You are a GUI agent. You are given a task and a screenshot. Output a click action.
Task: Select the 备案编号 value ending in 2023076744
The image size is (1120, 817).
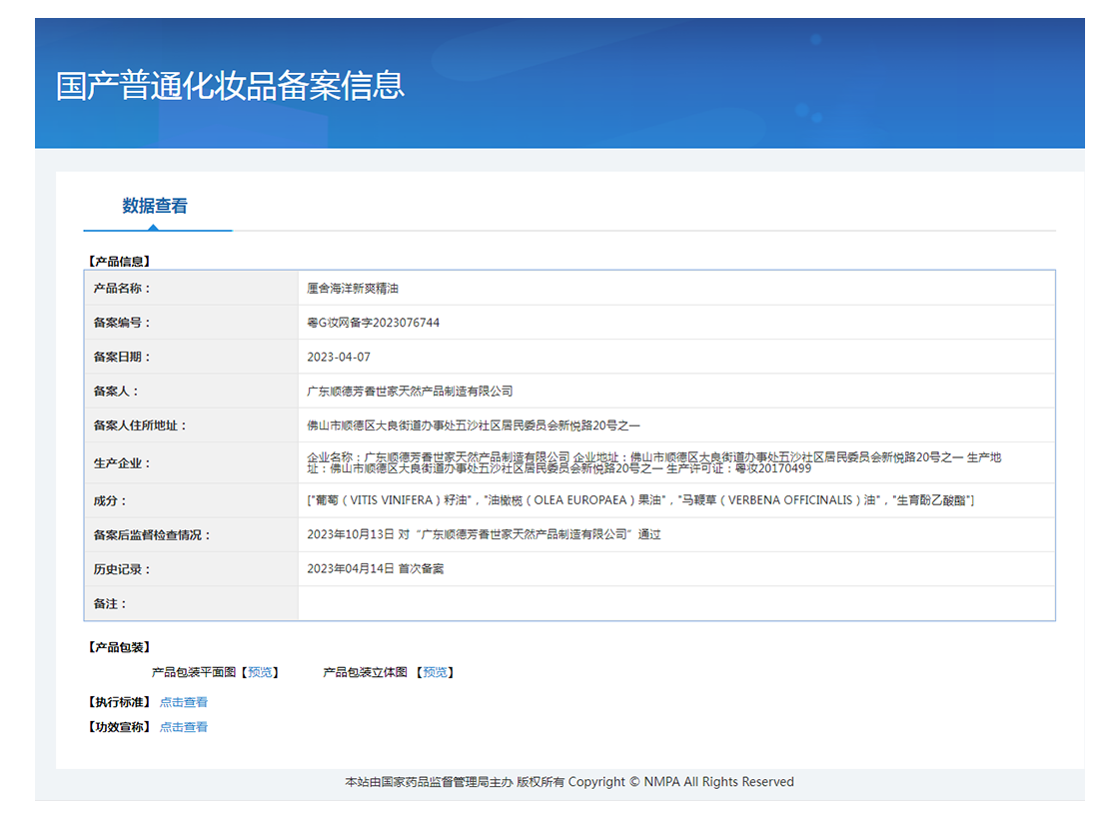(373, 323)
